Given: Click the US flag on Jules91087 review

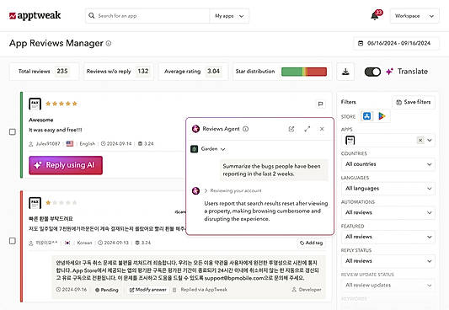Looking at the screenshot, I should (70, 144).
